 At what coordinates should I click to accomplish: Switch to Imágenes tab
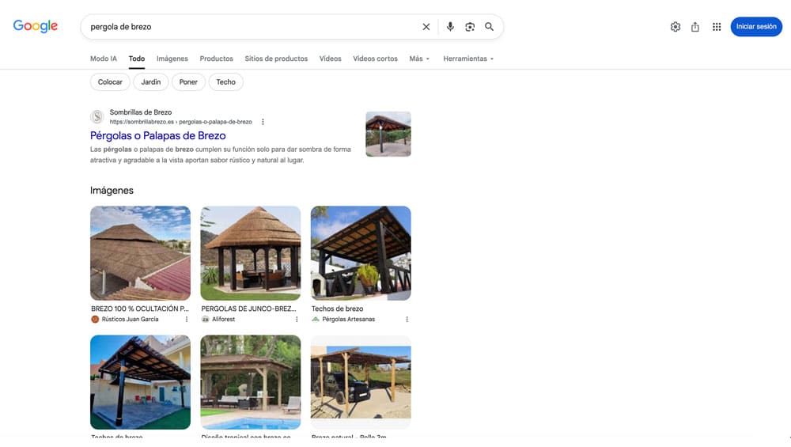[x=172, y=59]
